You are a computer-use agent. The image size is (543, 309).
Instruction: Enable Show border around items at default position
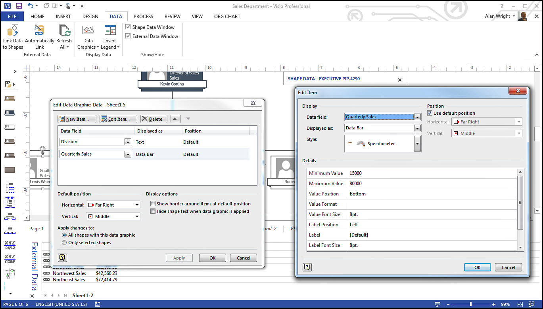point(153,204)
